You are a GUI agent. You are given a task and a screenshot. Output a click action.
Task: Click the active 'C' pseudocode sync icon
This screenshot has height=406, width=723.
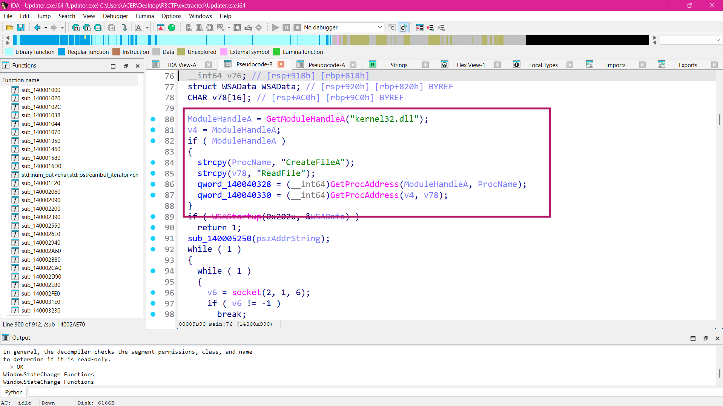[x=403, y=28]
